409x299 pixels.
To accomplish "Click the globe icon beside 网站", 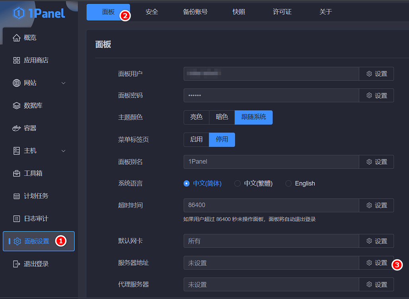I will tap(16, 83).
